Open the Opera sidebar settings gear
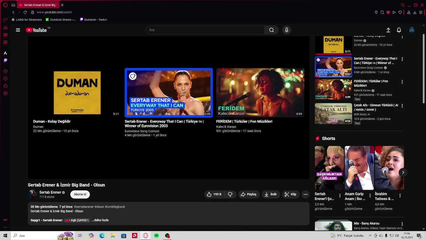 point(5,93)
